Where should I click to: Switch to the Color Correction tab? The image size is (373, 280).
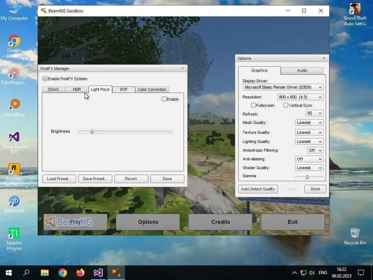pos(152,89)
